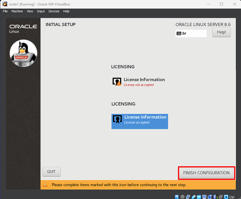
Task: Click the INITIAL SETUP heading
Action: click(61, 24)
